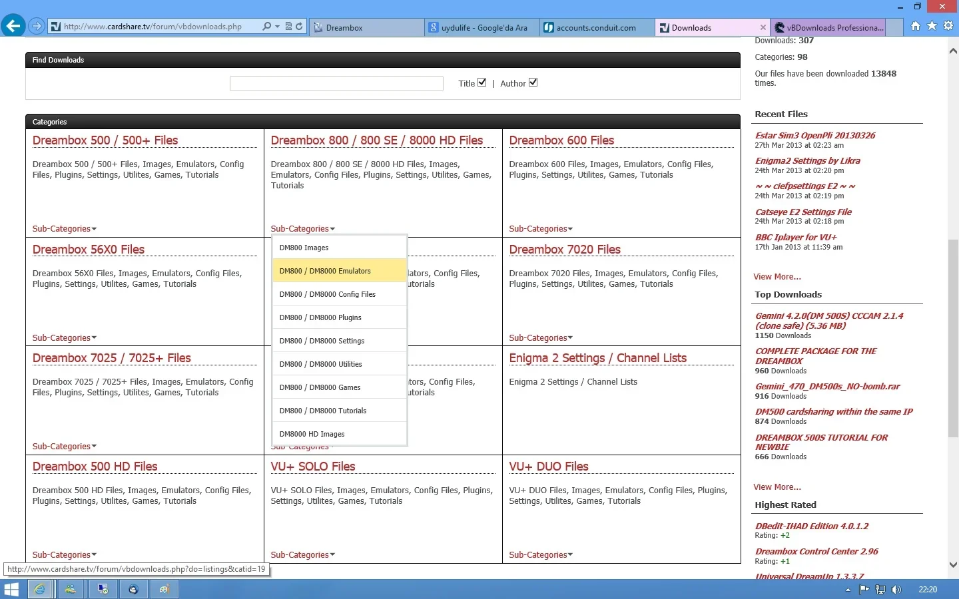Refresh the page with the reload icon
The width and height of the screenshot is (959, 599).
[299, 27]
